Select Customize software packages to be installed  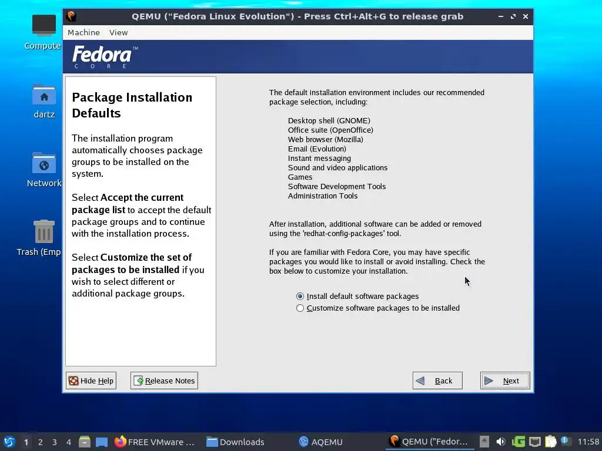[378, 308]
